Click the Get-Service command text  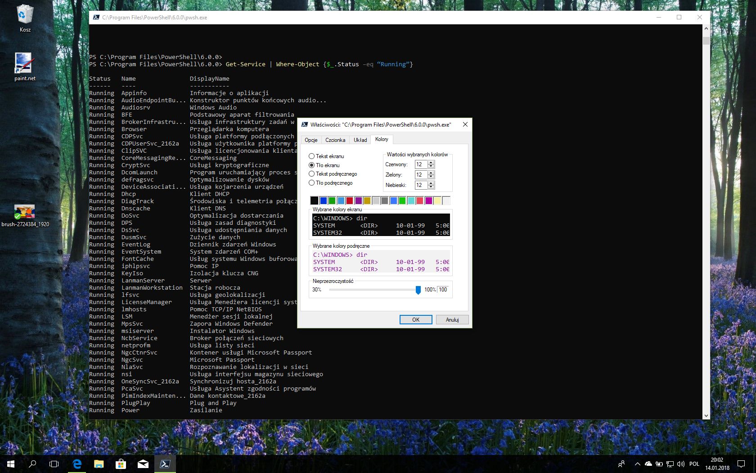(246, 64)
